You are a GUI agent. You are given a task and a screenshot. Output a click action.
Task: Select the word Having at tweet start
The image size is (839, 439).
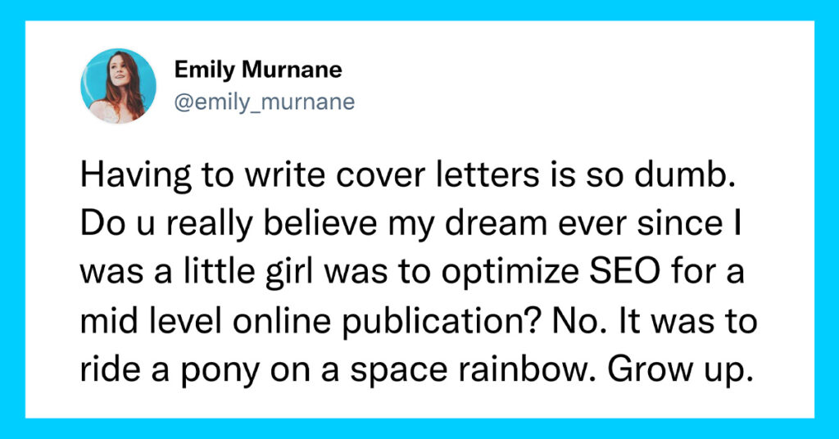136,177
